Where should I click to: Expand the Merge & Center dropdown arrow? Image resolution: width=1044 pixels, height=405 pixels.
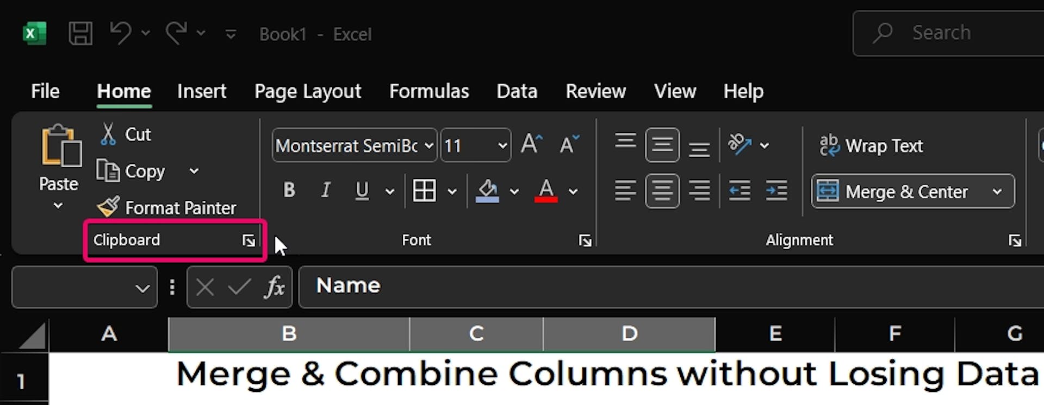click(x=997, y=192)
